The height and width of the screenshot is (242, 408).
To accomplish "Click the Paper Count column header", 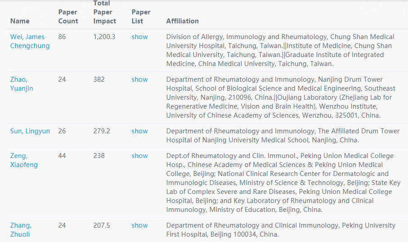I will coord(68,17).
